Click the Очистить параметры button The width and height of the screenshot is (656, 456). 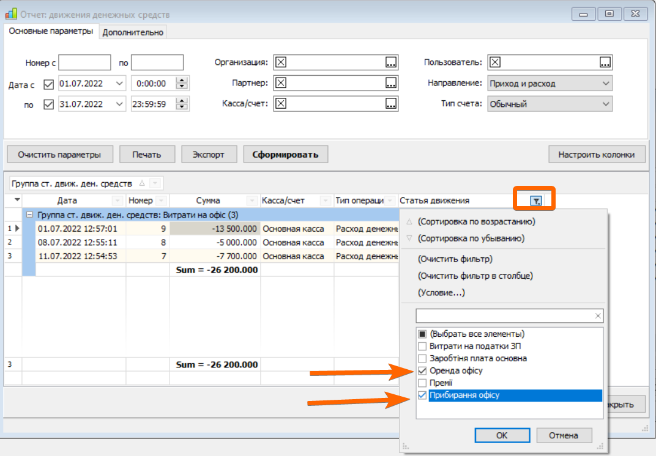pos(60,154)
